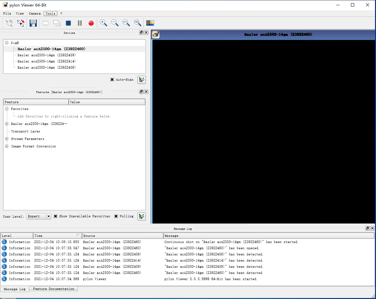Collapse the Favorites feature node
The height and width of the screenshot is (299, 376).
[7, 109]
